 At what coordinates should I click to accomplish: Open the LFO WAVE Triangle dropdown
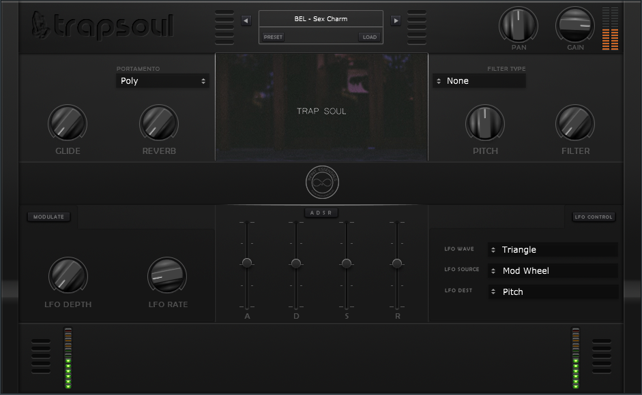click(553, 249)
